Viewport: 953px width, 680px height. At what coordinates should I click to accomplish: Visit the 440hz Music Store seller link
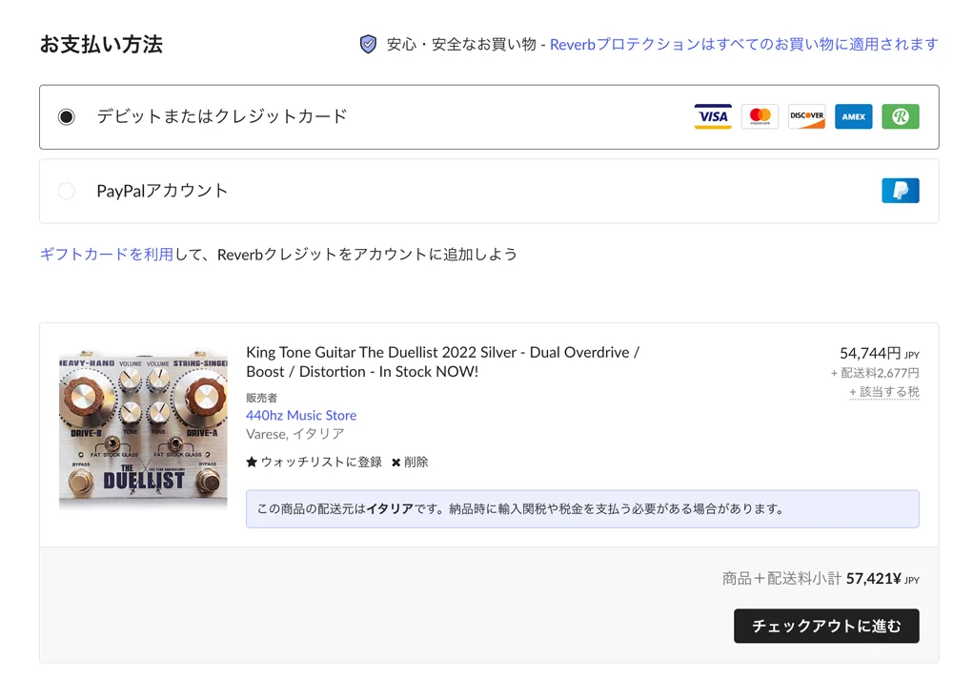(x=301, y=416)
